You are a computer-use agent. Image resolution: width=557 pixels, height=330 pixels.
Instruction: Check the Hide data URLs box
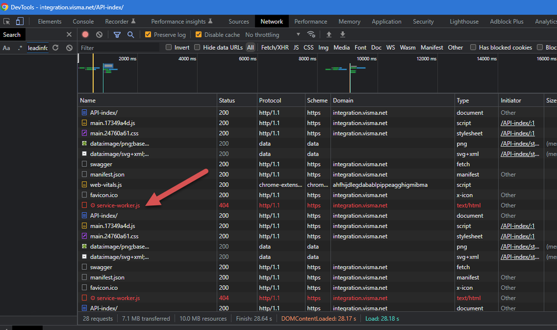[x=197, y=47]
